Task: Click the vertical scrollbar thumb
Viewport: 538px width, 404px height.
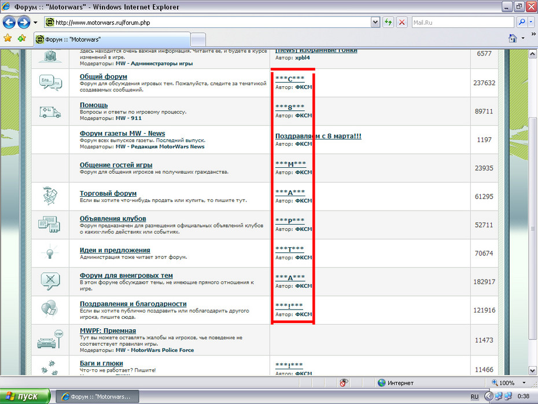Action: [533, 228]
